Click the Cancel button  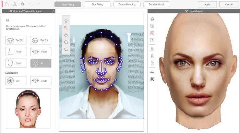pos(229,4)
